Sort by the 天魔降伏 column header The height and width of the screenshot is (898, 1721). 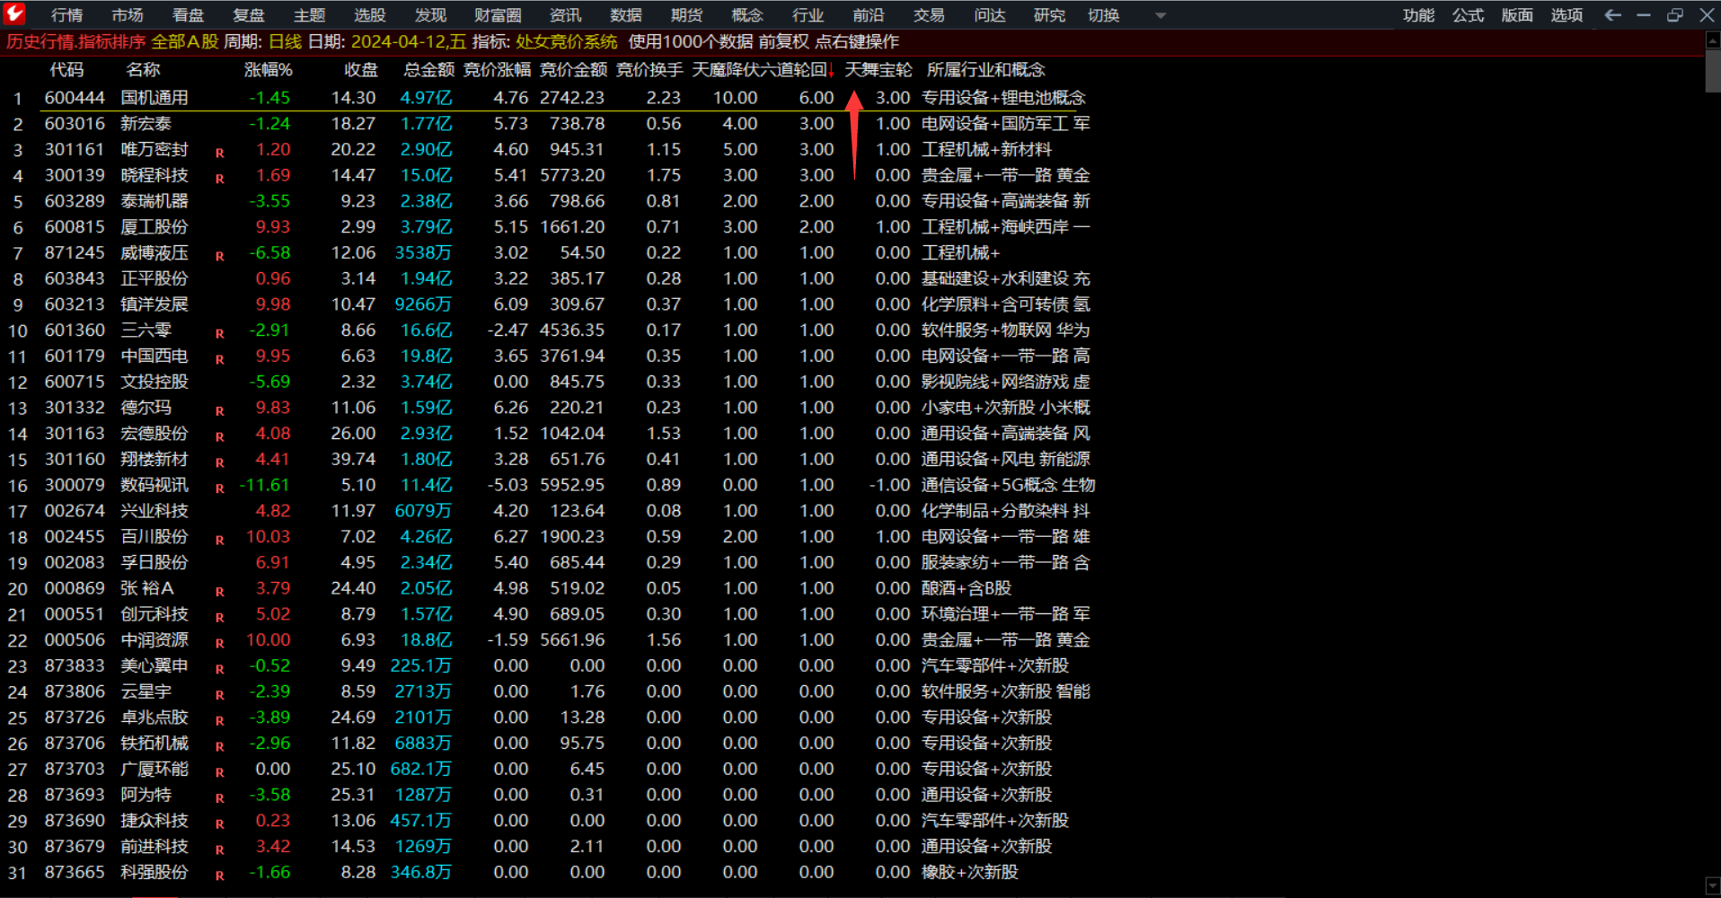726,70
